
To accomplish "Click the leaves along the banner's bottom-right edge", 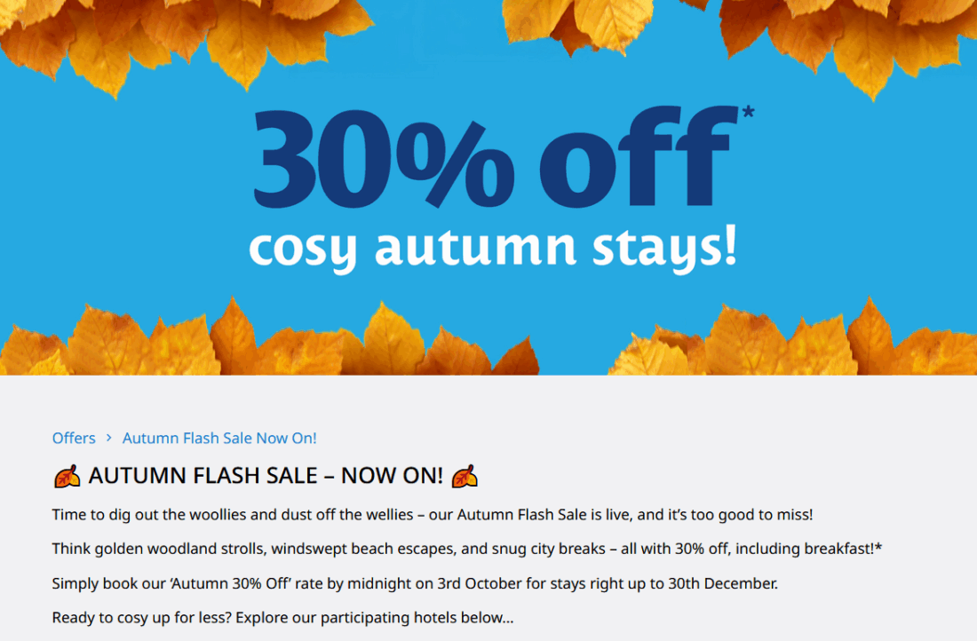I will click(799, 342).
